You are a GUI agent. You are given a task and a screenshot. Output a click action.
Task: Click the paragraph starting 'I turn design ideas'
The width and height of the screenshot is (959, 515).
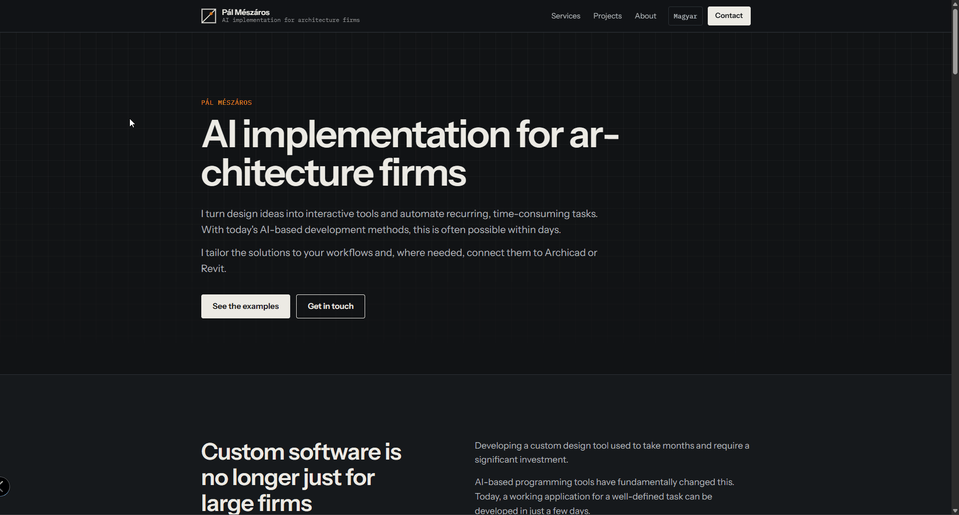tap(400, 222)
